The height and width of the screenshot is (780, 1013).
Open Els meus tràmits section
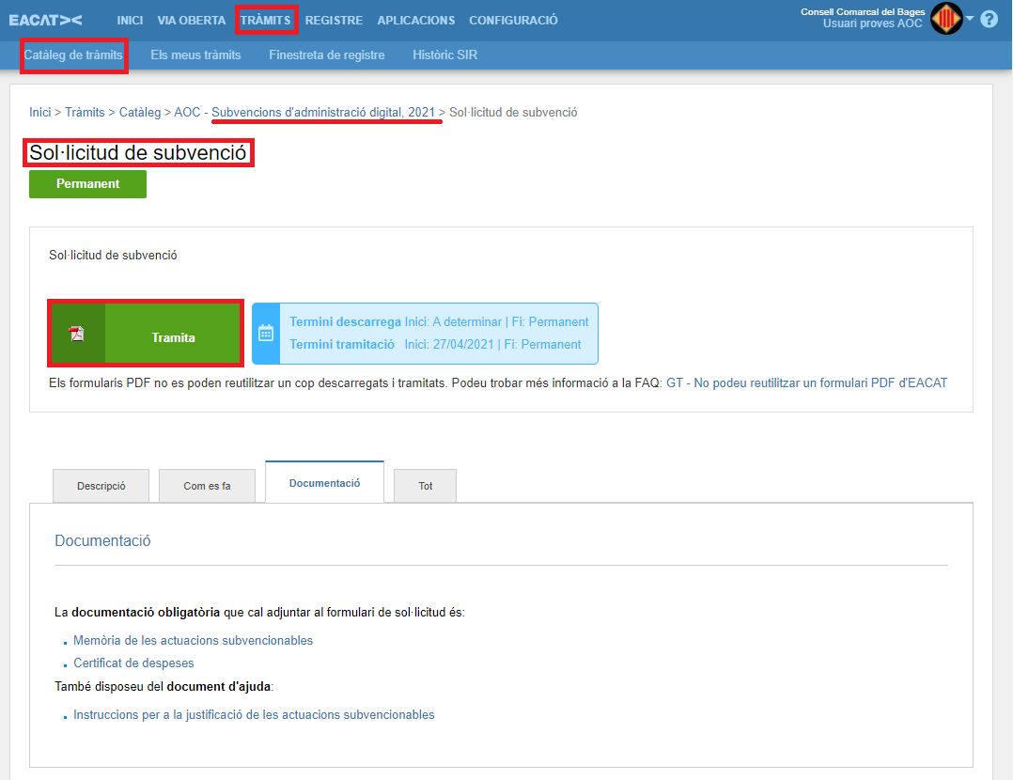pos(195,55)
